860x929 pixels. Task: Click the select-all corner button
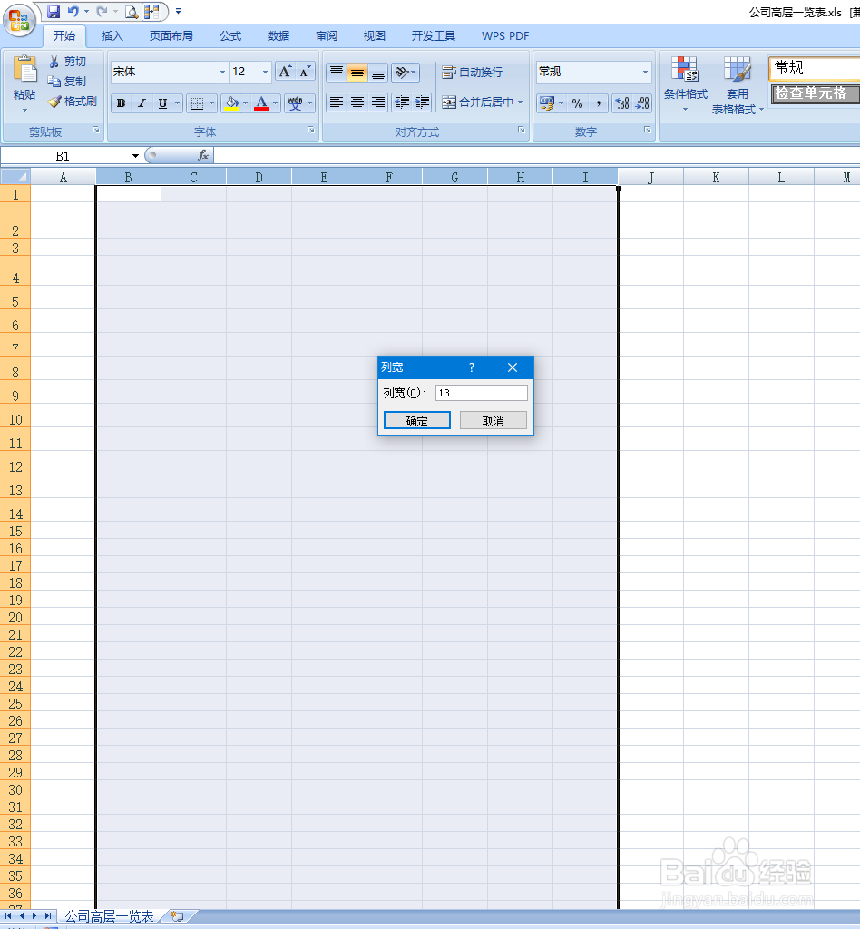click(15, 177)
